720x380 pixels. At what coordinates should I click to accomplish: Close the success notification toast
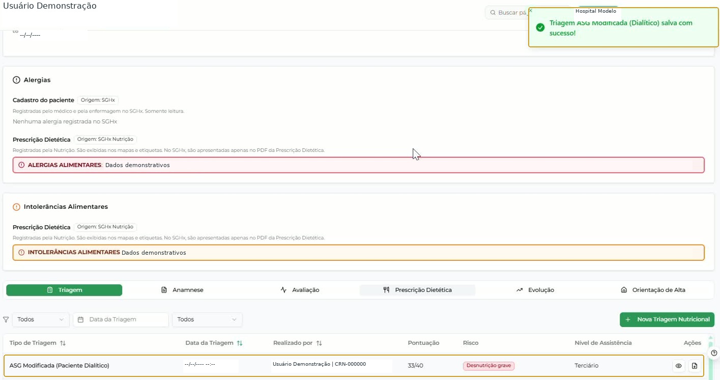(x=531, y=10)
